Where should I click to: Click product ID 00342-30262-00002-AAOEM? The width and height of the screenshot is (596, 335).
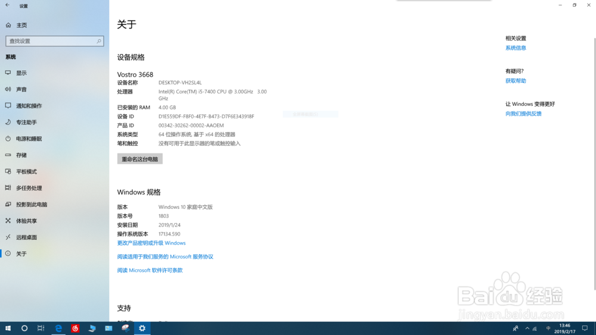191,125
